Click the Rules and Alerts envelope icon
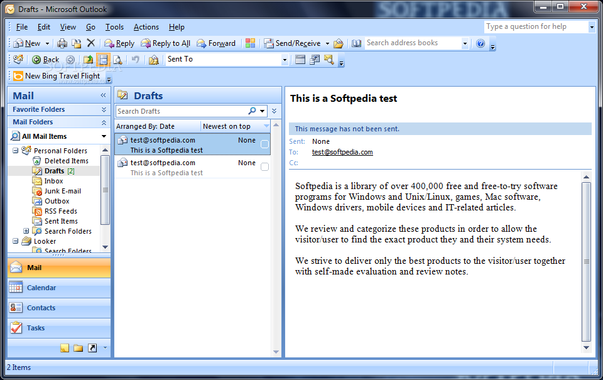The height and width of the screenshot is (380, 603). click(153, 60)
